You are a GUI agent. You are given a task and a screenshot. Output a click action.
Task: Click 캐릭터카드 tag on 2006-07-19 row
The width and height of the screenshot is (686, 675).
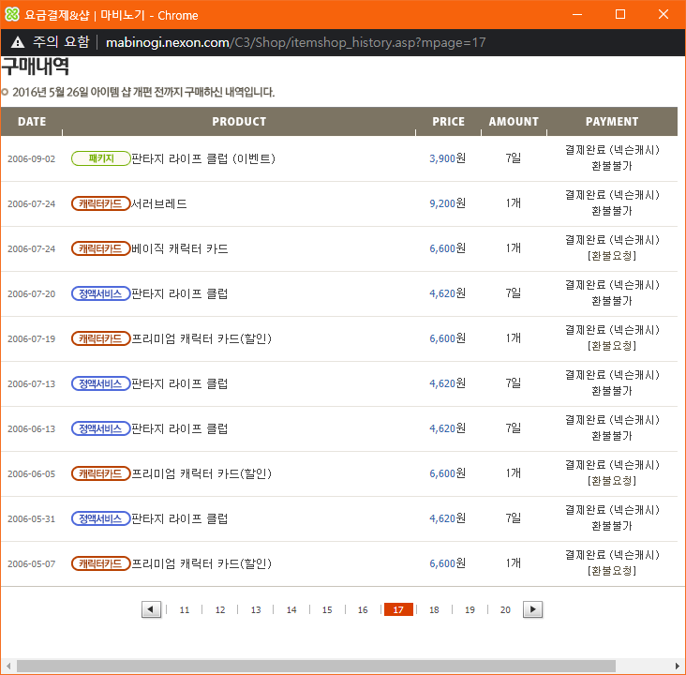click(x=100, y=338)
